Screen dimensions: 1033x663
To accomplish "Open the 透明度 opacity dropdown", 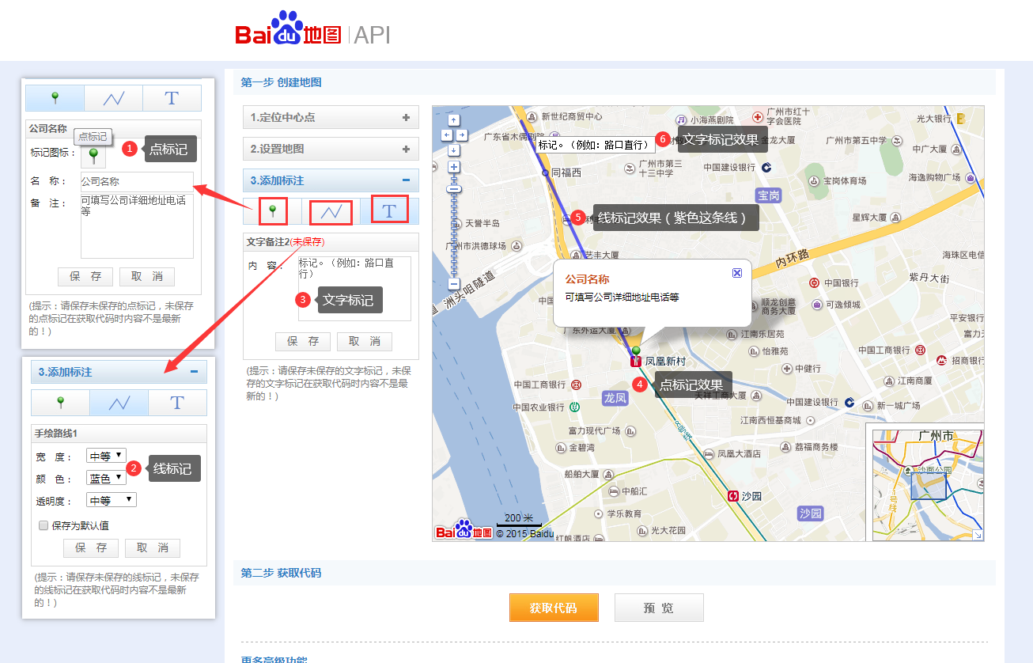I will (x=112, y=500).
